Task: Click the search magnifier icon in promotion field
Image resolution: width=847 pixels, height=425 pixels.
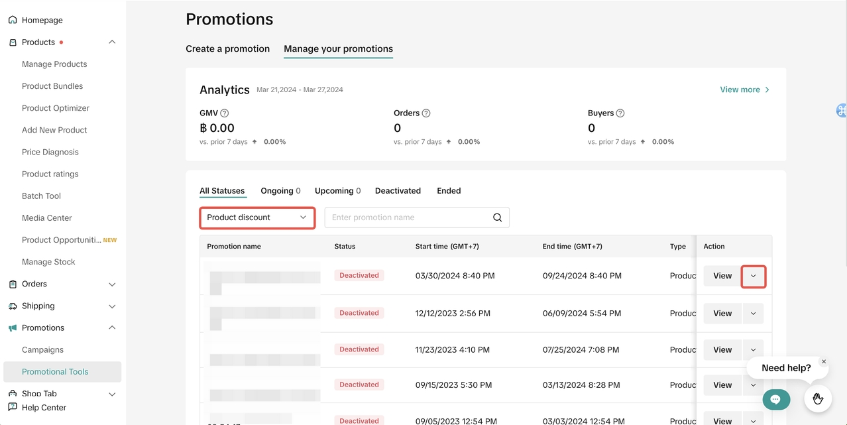Action: point(498,217)
